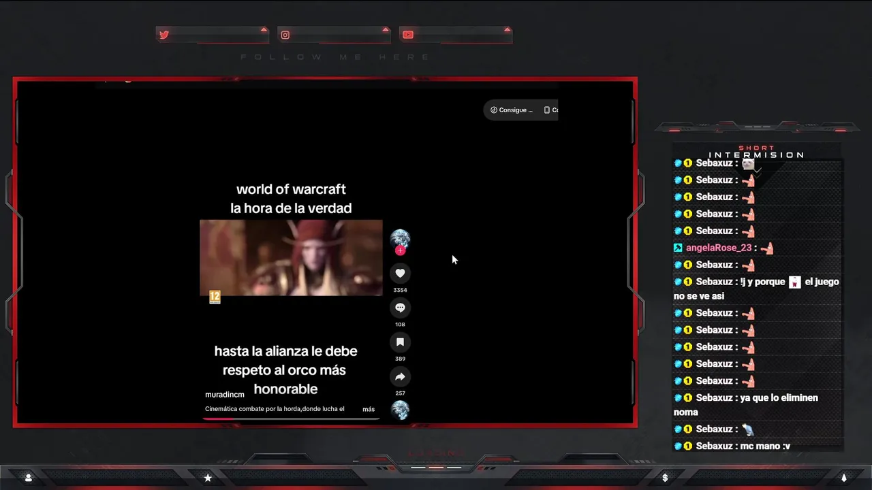Like the video with the heart icon
Viewport: 872px width, 490px height.
pyautogui.click(x=400, y=273)
